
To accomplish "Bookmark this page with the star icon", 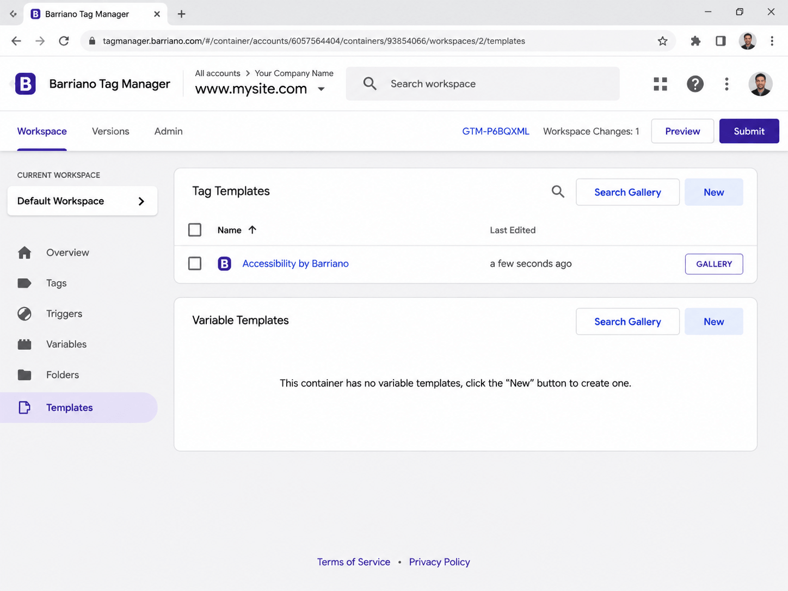I will click(x=662, y=41).
